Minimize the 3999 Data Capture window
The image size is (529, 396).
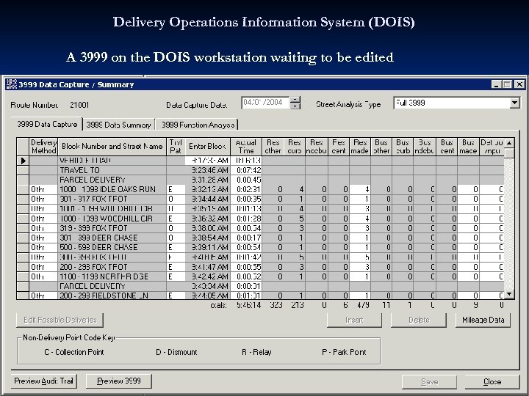pyautogui.click(x=496, y=84)
